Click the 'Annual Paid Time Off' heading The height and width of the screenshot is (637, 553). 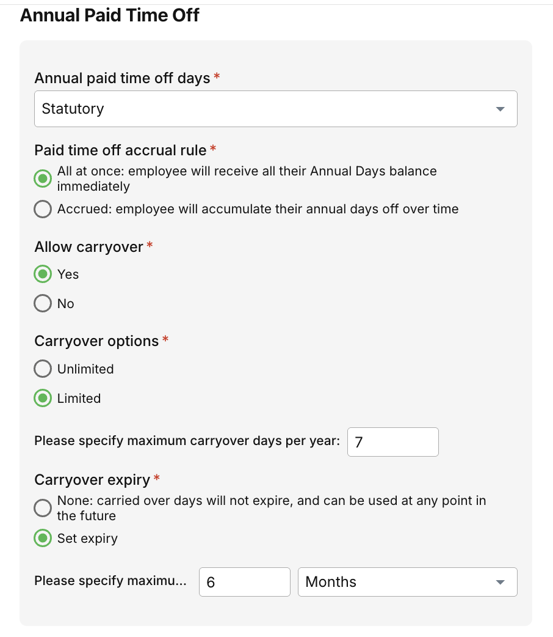(110, 15)
